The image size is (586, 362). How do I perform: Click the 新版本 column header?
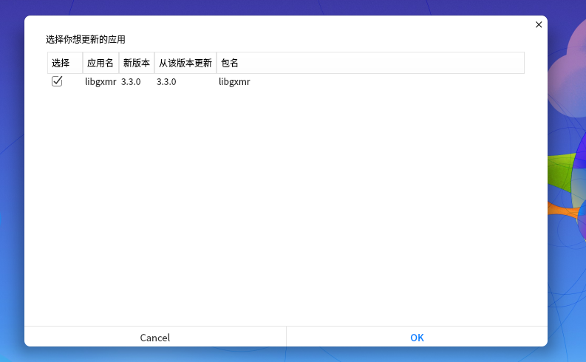tap(137, 63)
